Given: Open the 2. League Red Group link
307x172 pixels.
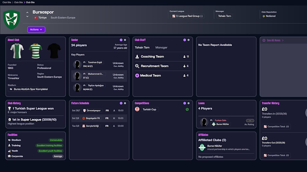Looking at the screenshot, I should click(187, 16).
